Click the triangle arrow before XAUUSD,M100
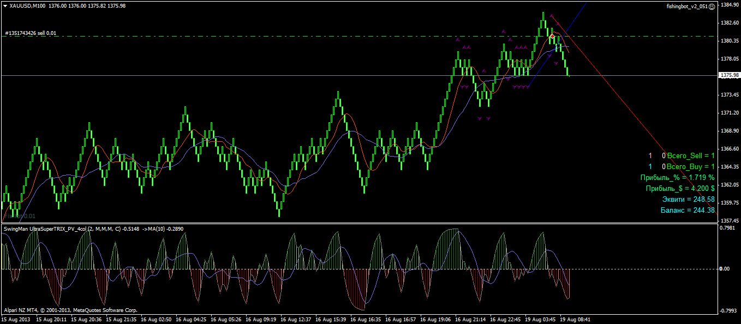 (5, 5)
